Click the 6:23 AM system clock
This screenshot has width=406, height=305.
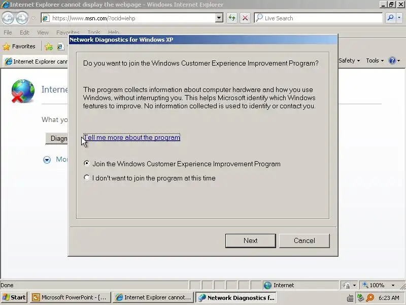coord(389,298)
